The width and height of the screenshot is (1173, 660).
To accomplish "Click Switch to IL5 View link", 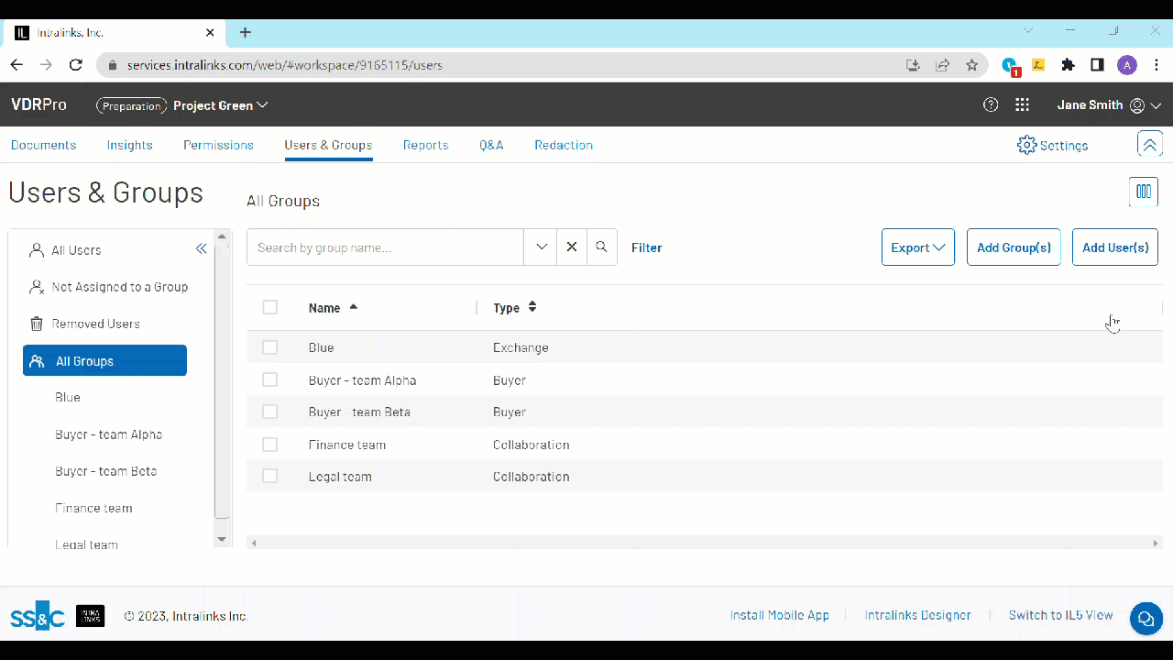I will click(1060, 615).
